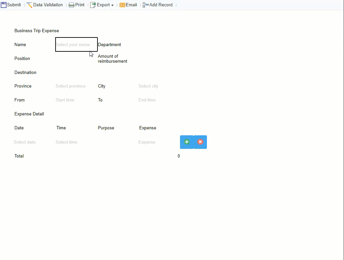
Task: Click the Total value showing 0
Action: [179, 156]
